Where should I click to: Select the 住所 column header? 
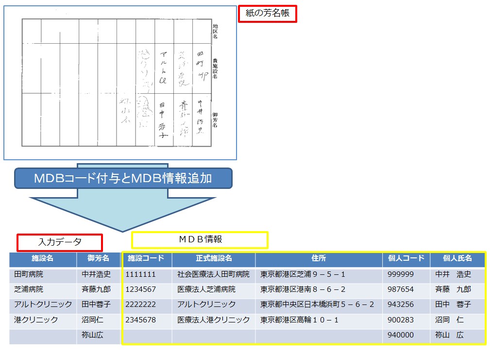tap(319, 259)
